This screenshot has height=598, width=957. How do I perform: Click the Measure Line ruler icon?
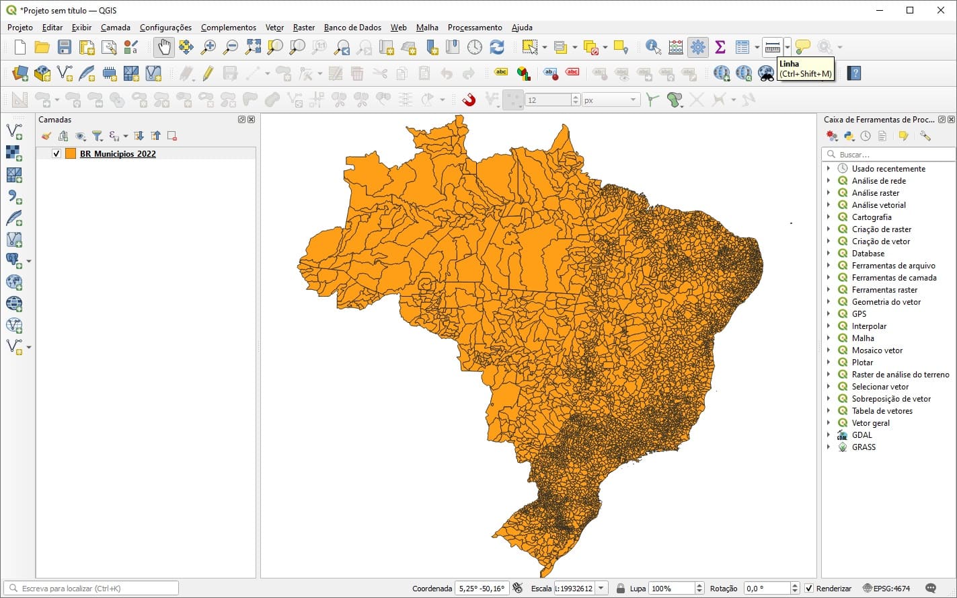pyautogui.click(x=773, y=47)
